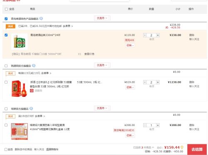Tick the bottom bar 全选 checkbox
Viewport: 208px width, 155px height.
click(x=6, y=149)
